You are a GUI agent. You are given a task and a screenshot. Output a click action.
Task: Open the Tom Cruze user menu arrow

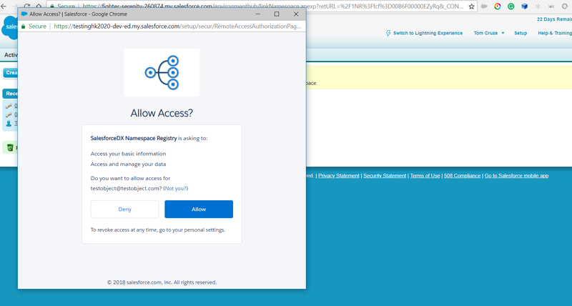point(503,33)
